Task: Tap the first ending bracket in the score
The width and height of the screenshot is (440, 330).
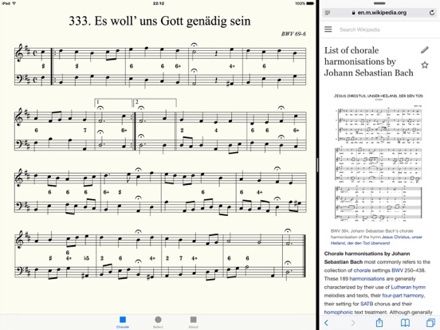Action: 113,102
